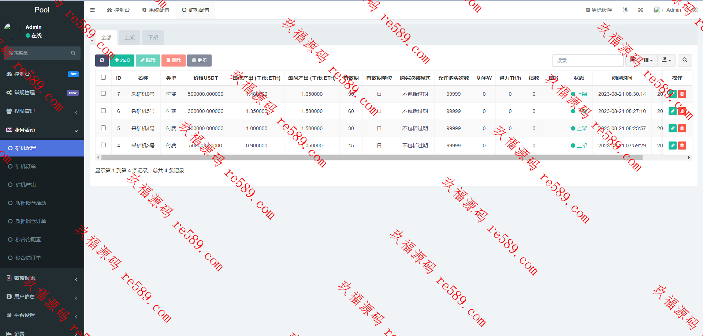Switch to the 下架 filter tab

coord(153,38)
